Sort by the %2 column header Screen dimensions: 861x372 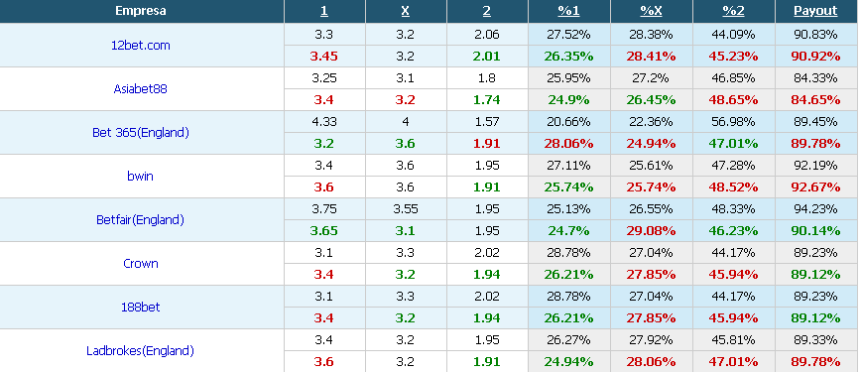point(734,11)
